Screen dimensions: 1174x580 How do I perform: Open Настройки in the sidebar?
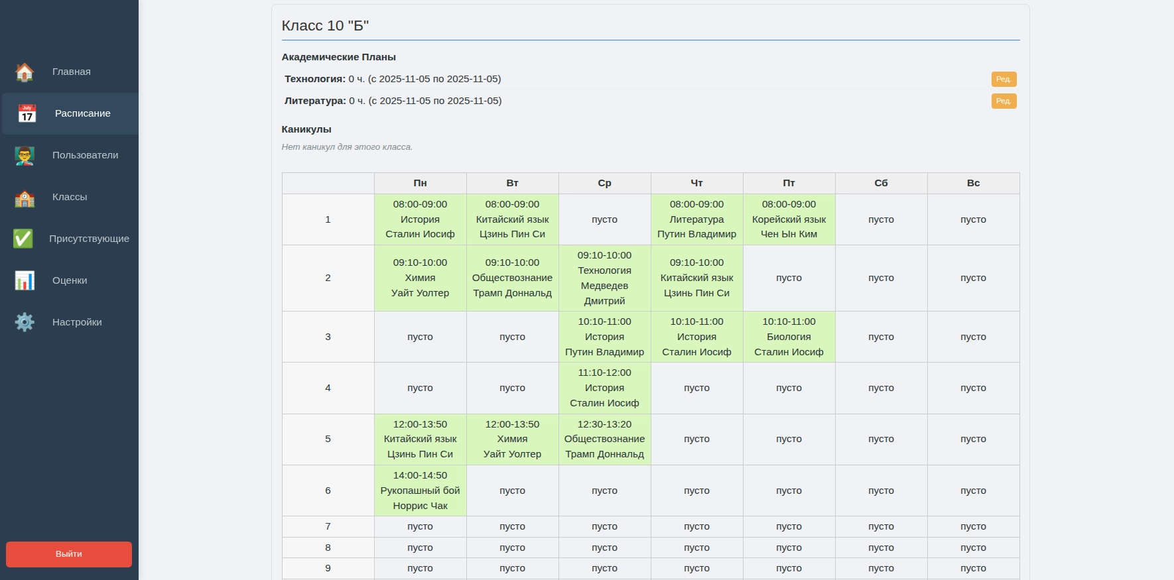(70, 322)
